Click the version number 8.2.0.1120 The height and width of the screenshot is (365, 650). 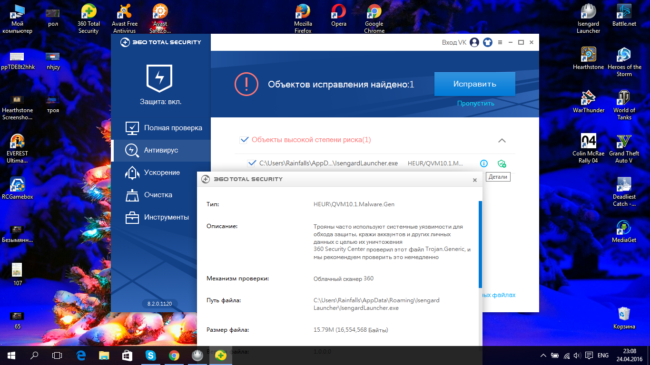pos(159,303)
